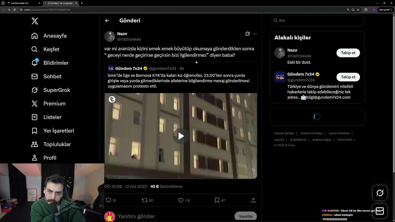The width and height of the screenshot is (395, 222).
Task: Go back with the arrow next to Gönderi
Action: 107,21
